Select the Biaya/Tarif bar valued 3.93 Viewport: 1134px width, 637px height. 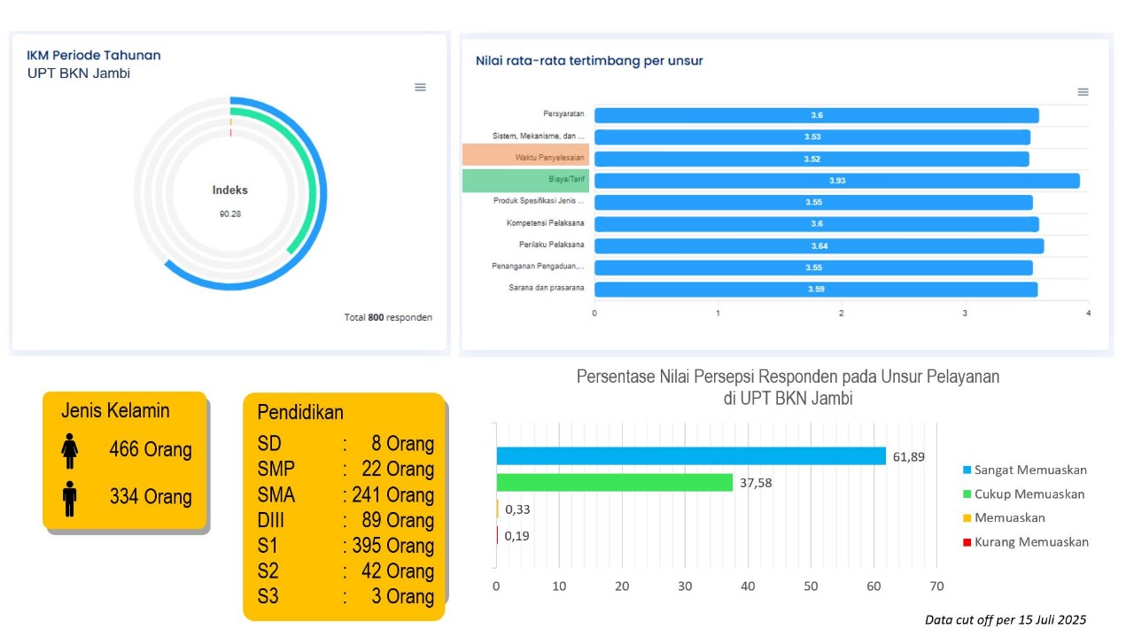coord(836,181)
